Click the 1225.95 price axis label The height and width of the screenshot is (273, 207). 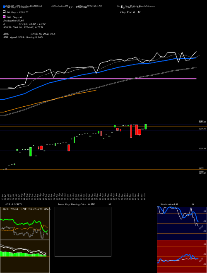(203, 148)
